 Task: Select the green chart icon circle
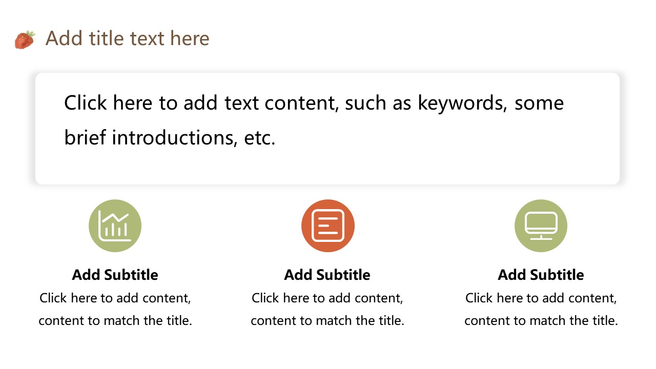point(115,225)
